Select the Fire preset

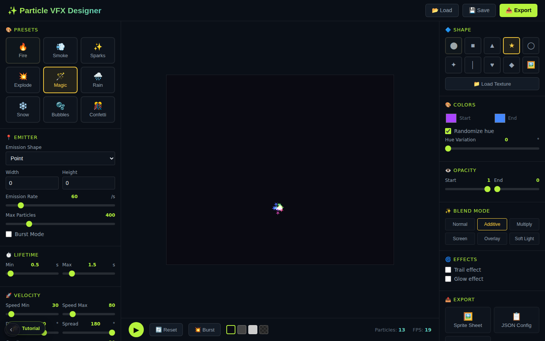pyautogui.click(x=23, y=50)
